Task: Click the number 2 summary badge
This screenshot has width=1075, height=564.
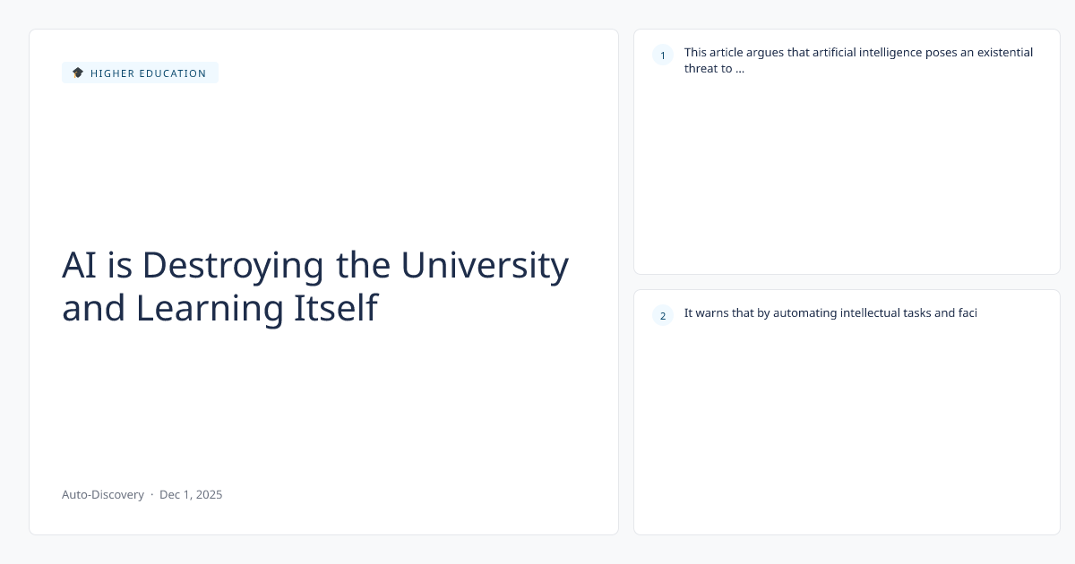Action: pyautogui.click(x=663, y=315)
